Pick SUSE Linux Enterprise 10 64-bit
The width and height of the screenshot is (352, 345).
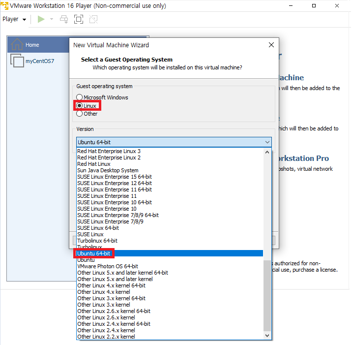(170, 202)
